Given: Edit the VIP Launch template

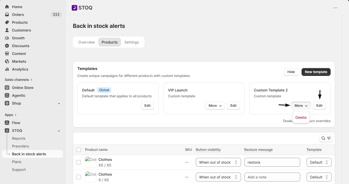Looking at the screenshot, I should 234,106.
